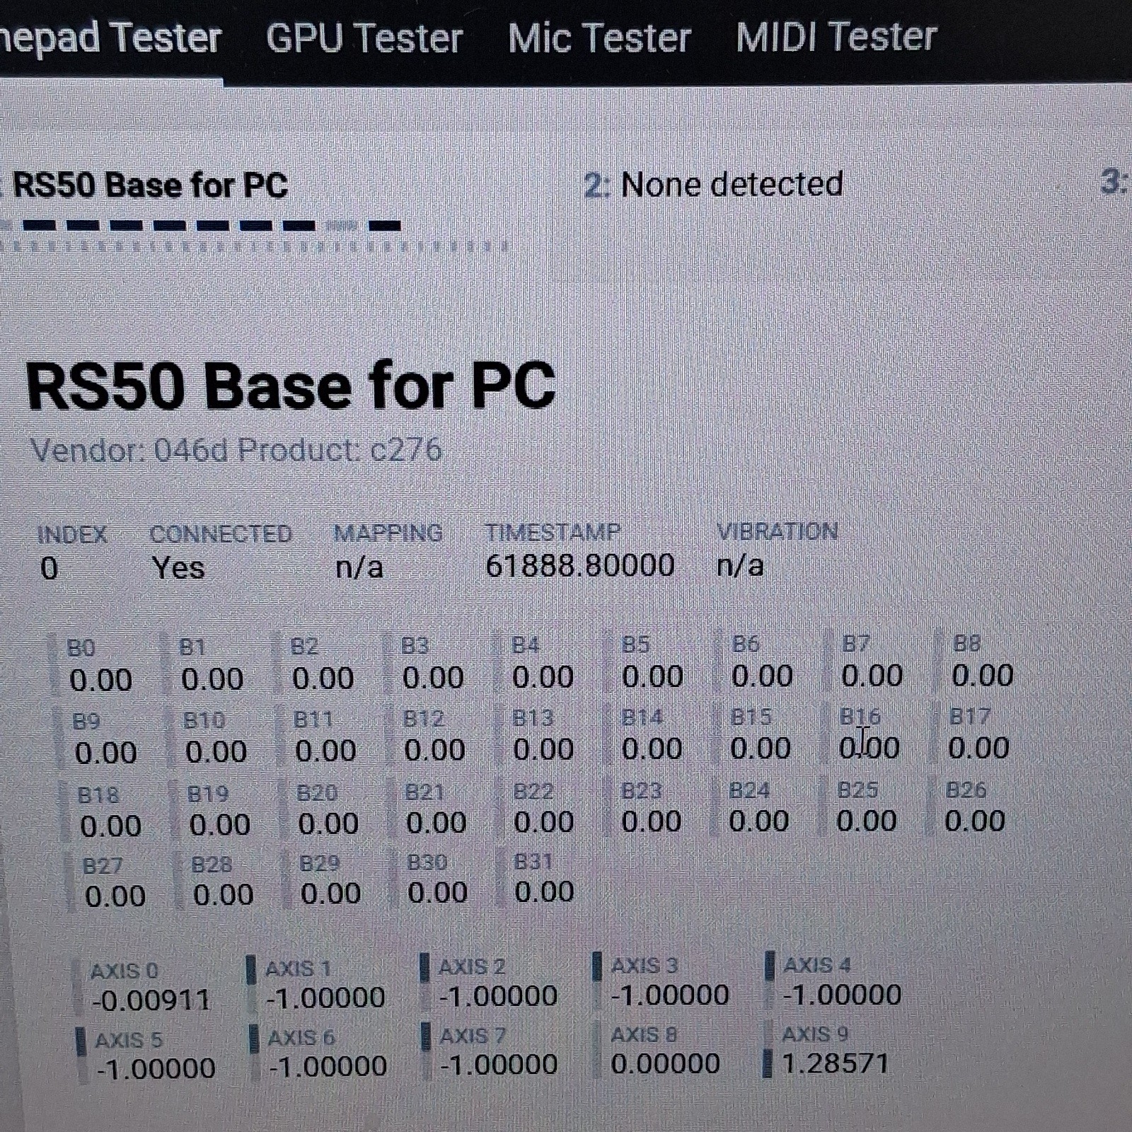Select the RS50 Base for PC controller slot

[150, 185]
